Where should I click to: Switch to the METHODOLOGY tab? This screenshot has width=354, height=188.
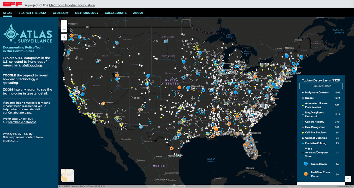click(x=87, y=13)
